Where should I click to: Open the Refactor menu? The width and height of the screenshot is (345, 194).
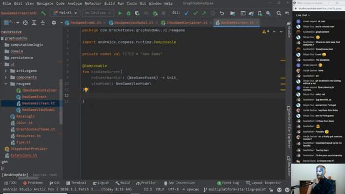click(93, 3)
